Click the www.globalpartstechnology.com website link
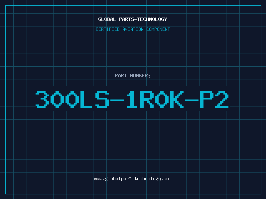This screenshot has width=266, height=199. 133,179
